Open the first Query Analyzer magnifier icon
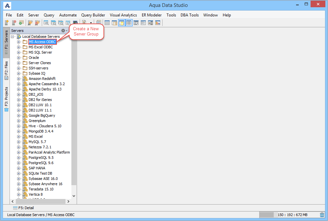The height and width of the screenshot is (221, 328). coord(46,23)
